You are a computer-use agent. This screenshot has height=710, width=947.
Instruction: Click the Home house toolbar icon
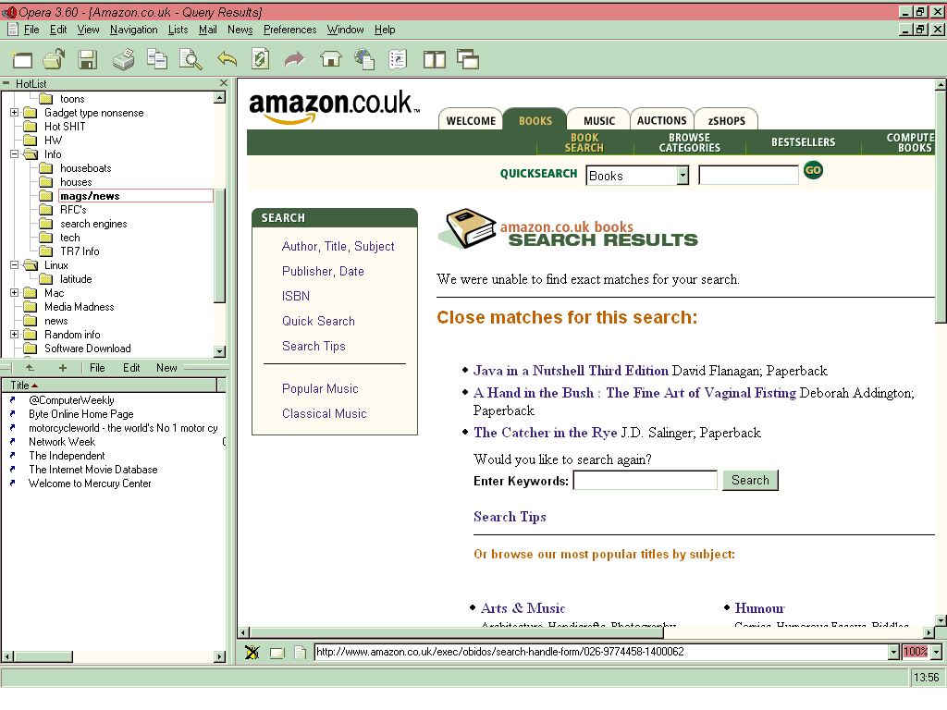point(330,59)
